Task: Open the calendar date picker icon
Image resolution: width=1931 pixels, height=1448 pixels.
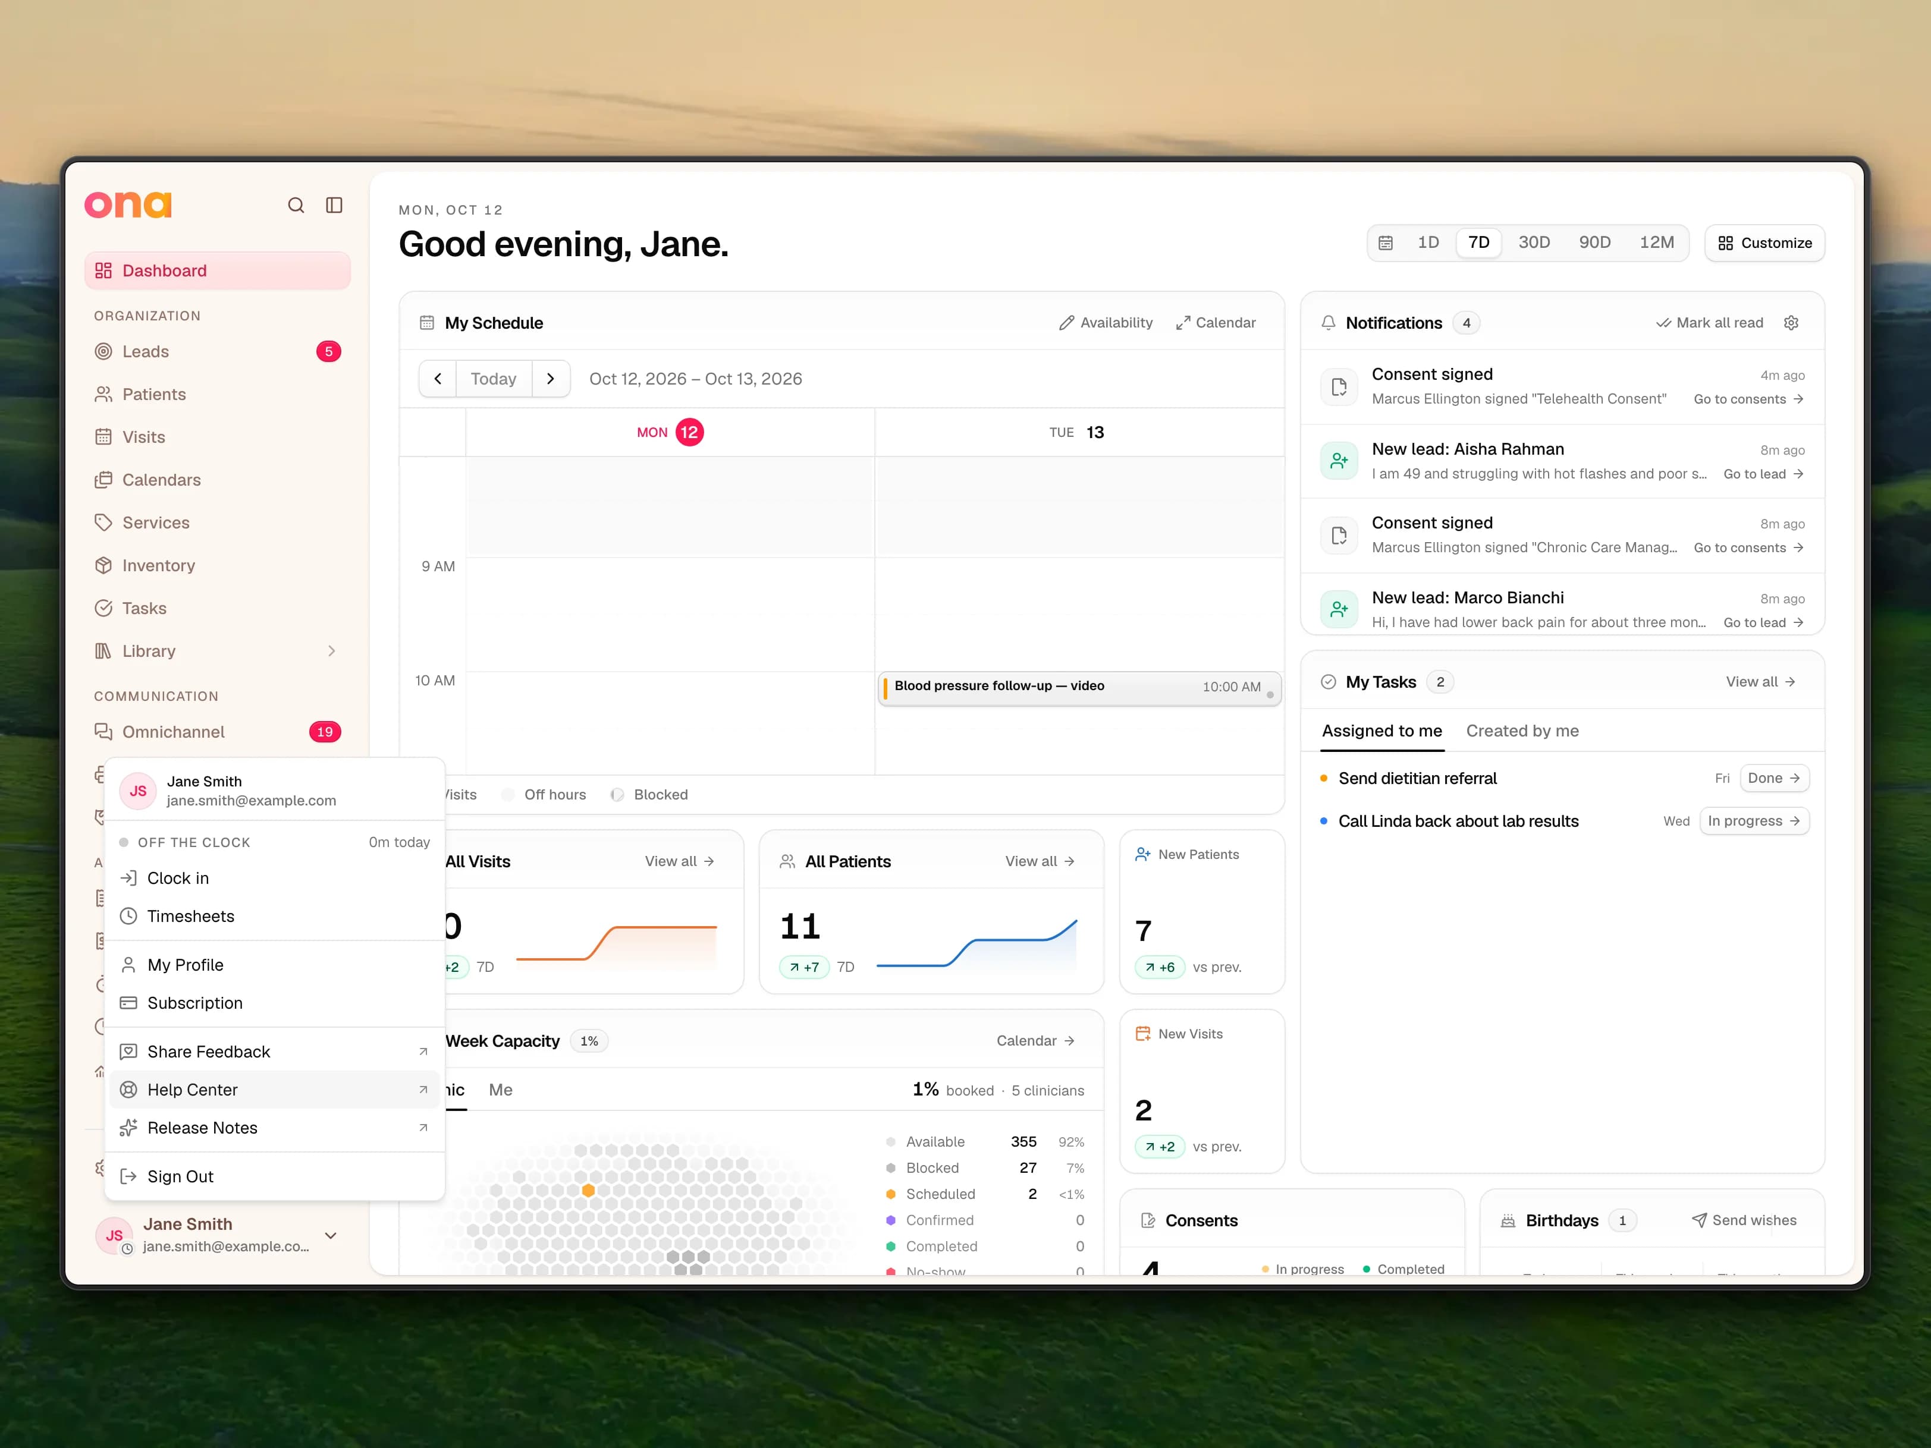Action: [1386, 243]
